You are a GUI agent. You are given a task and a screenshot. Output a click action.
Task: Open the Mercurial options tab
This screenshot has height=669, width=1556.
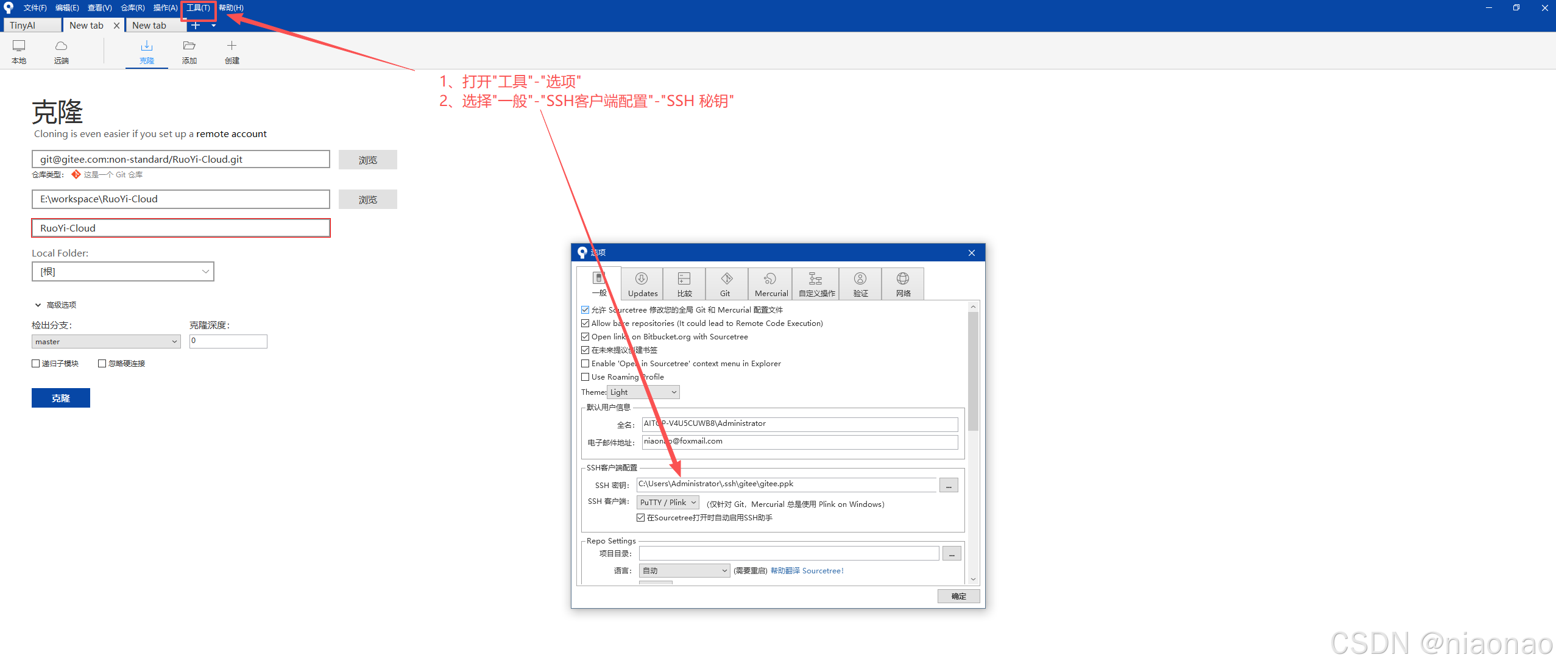point(770,284)
